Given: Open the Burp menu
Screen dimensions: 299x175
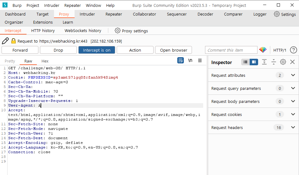Looking at the screenshot, I should click(x=17, y=6).
